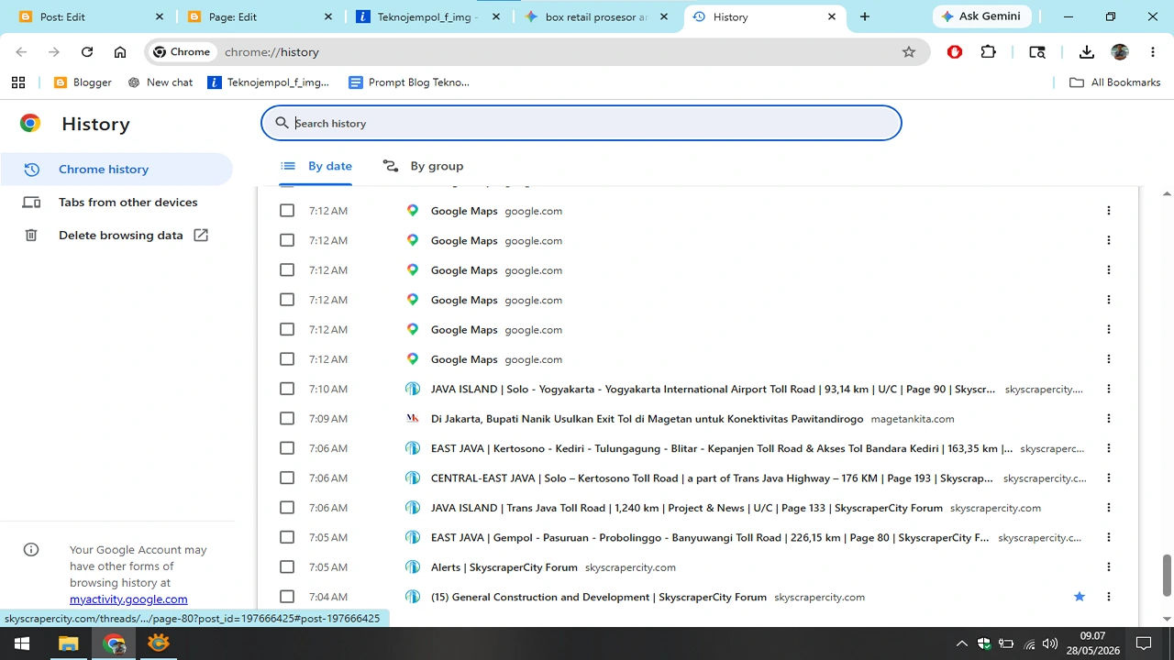Tick the checkbox for the 7:10 AM entry
This screenshot has width=1174, height=660.
(x=287, y=389)
